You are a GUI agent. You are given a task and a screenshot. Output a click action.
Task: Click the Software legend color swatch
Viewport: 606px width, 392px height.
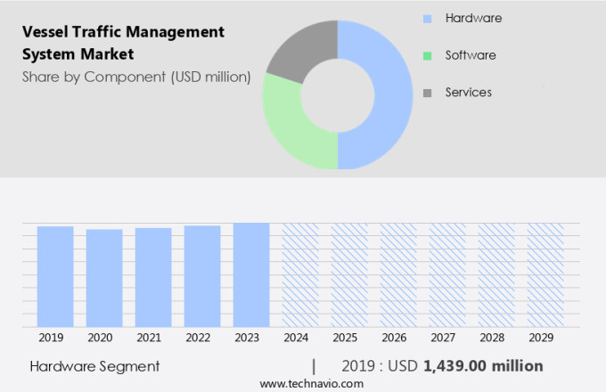427,56
